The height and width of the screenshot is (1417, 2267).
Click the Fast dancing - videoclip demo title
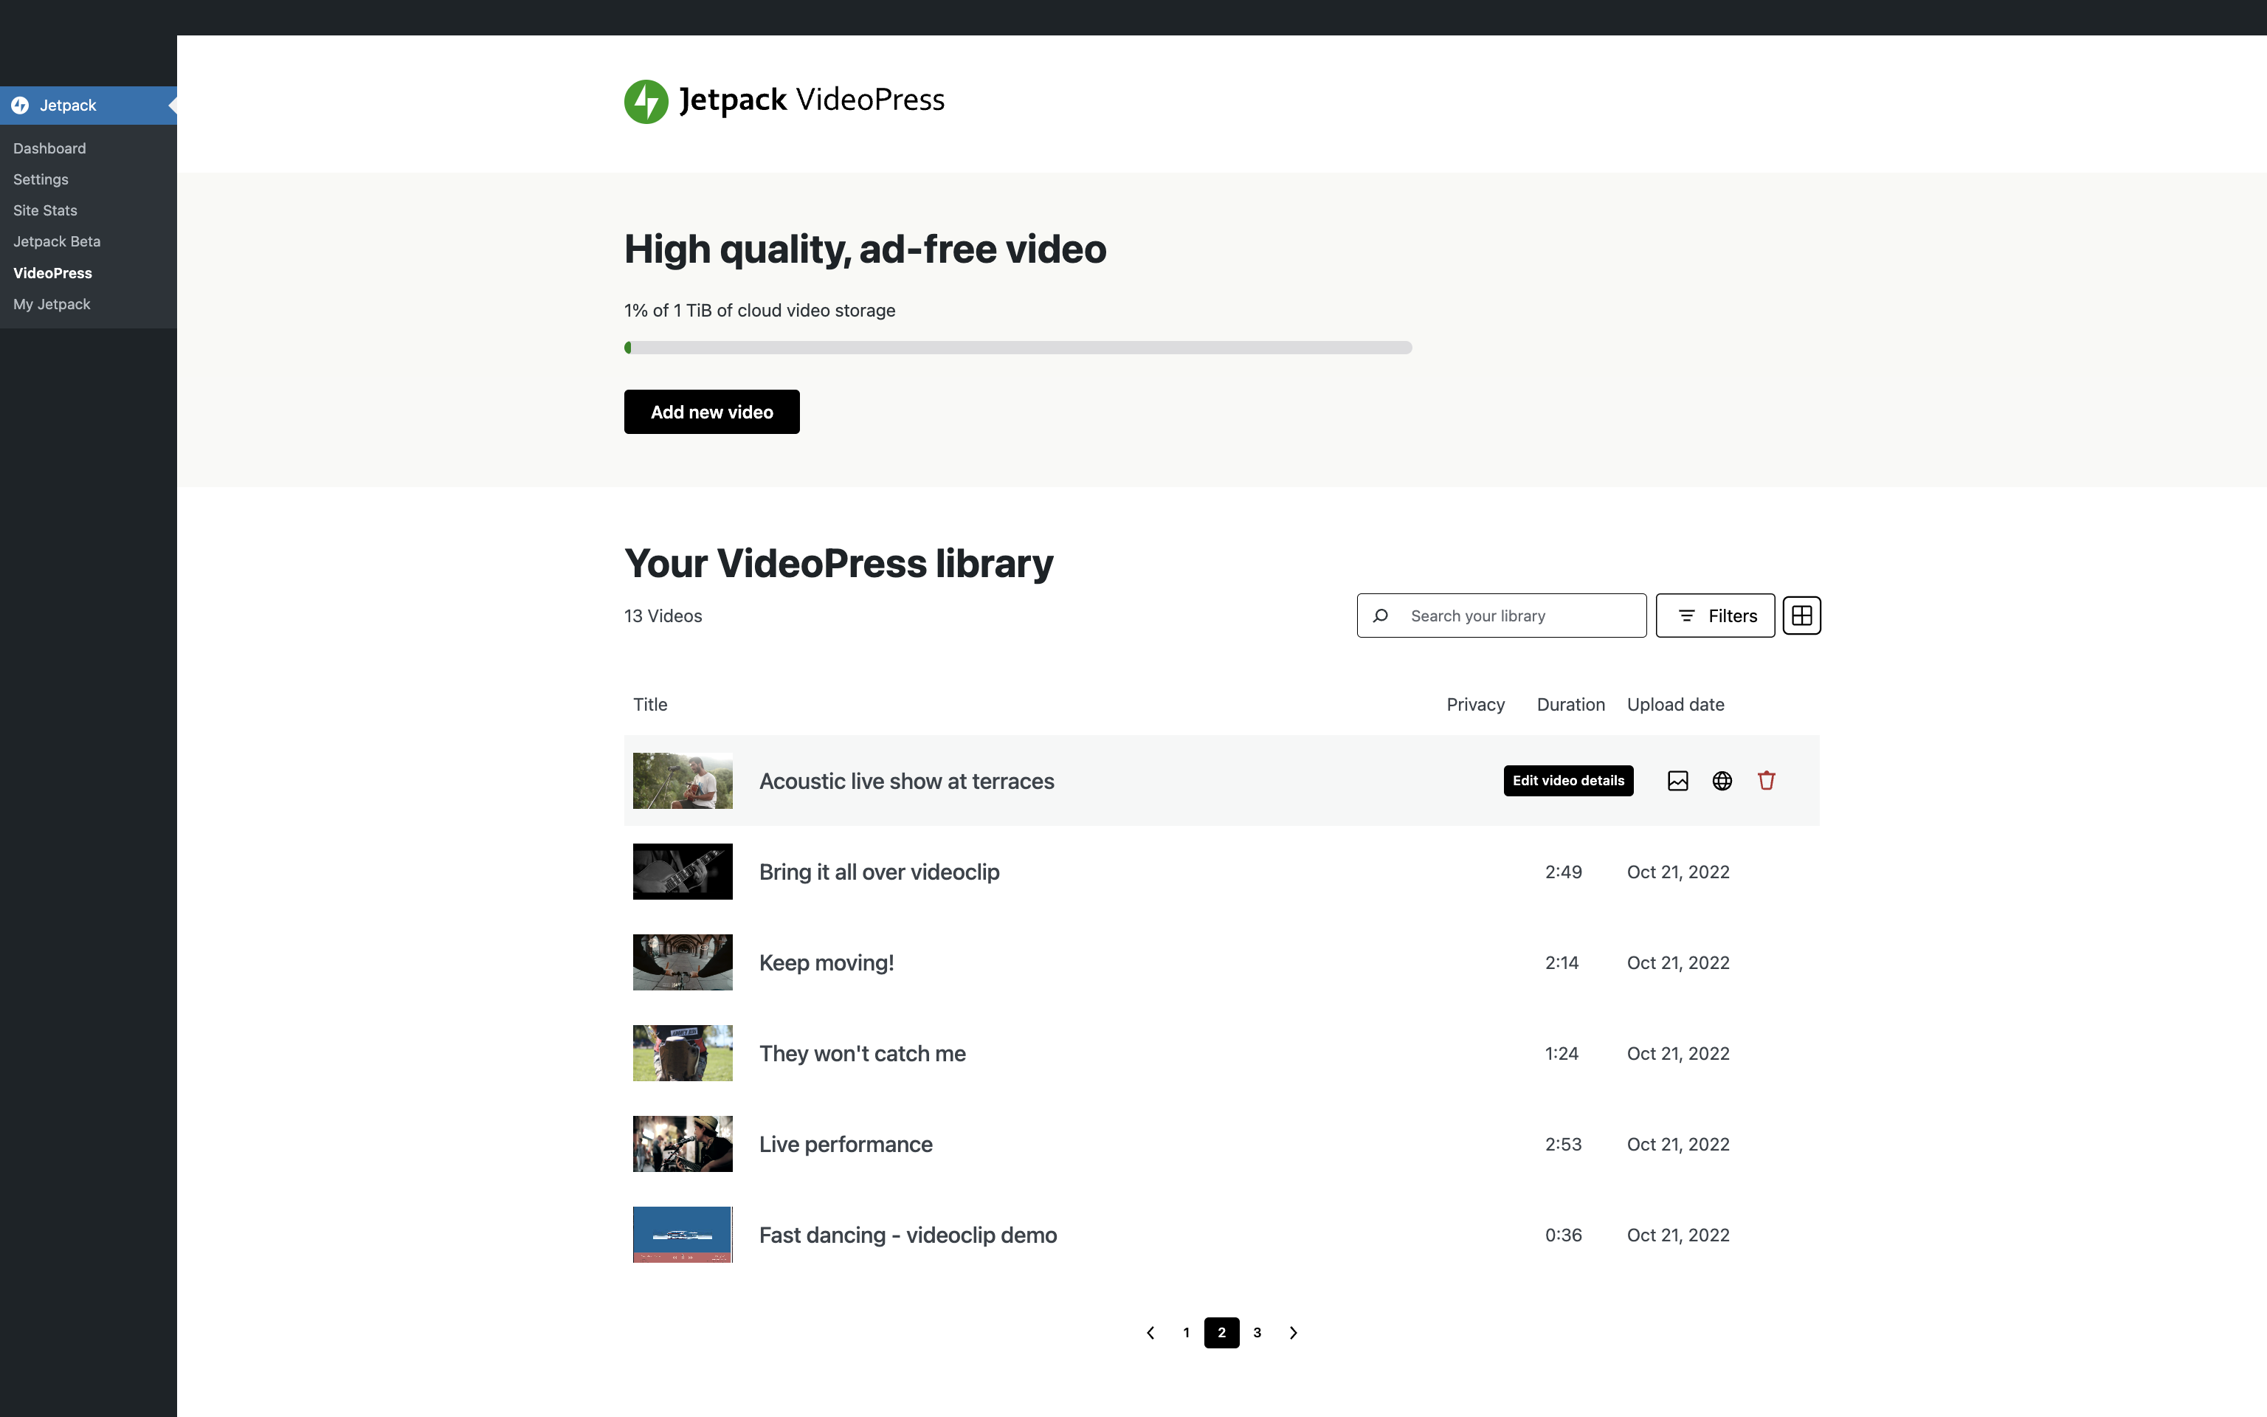tap(908, 1235)
